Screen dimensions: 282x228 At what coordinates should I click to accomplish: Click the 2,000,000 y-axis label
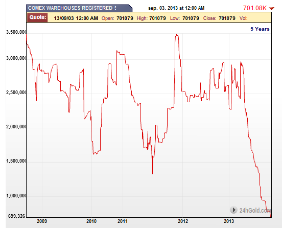pyautogui.click(x=16, y=127)
